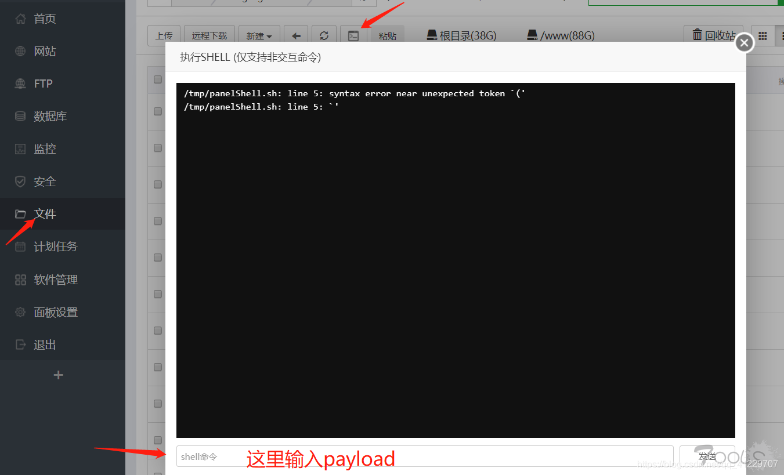Screen dimensions: 784x475
Task: Close the 执行SHELL dialog
Action: [x=745, y=43]
